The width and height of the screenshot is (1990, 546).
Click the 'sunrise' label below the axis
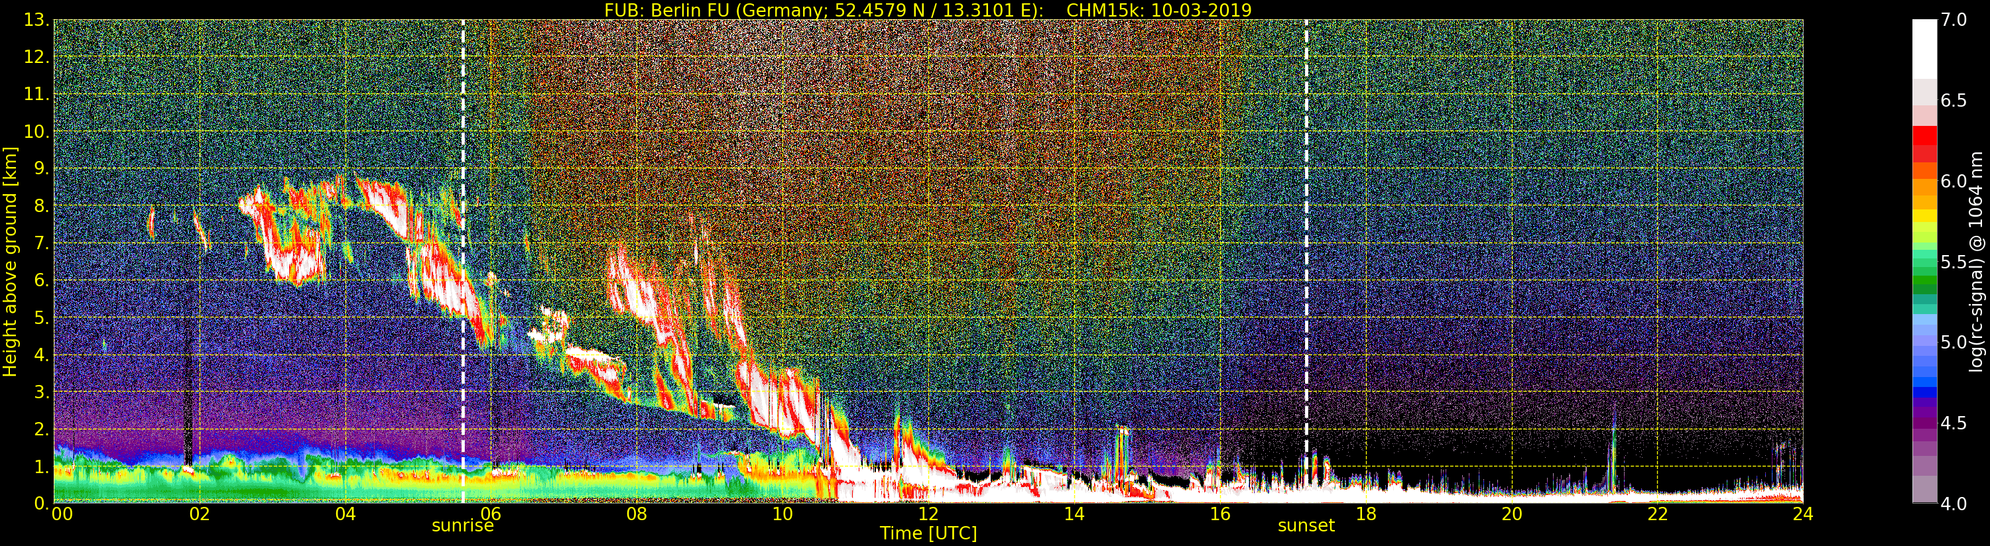[463, 526]
